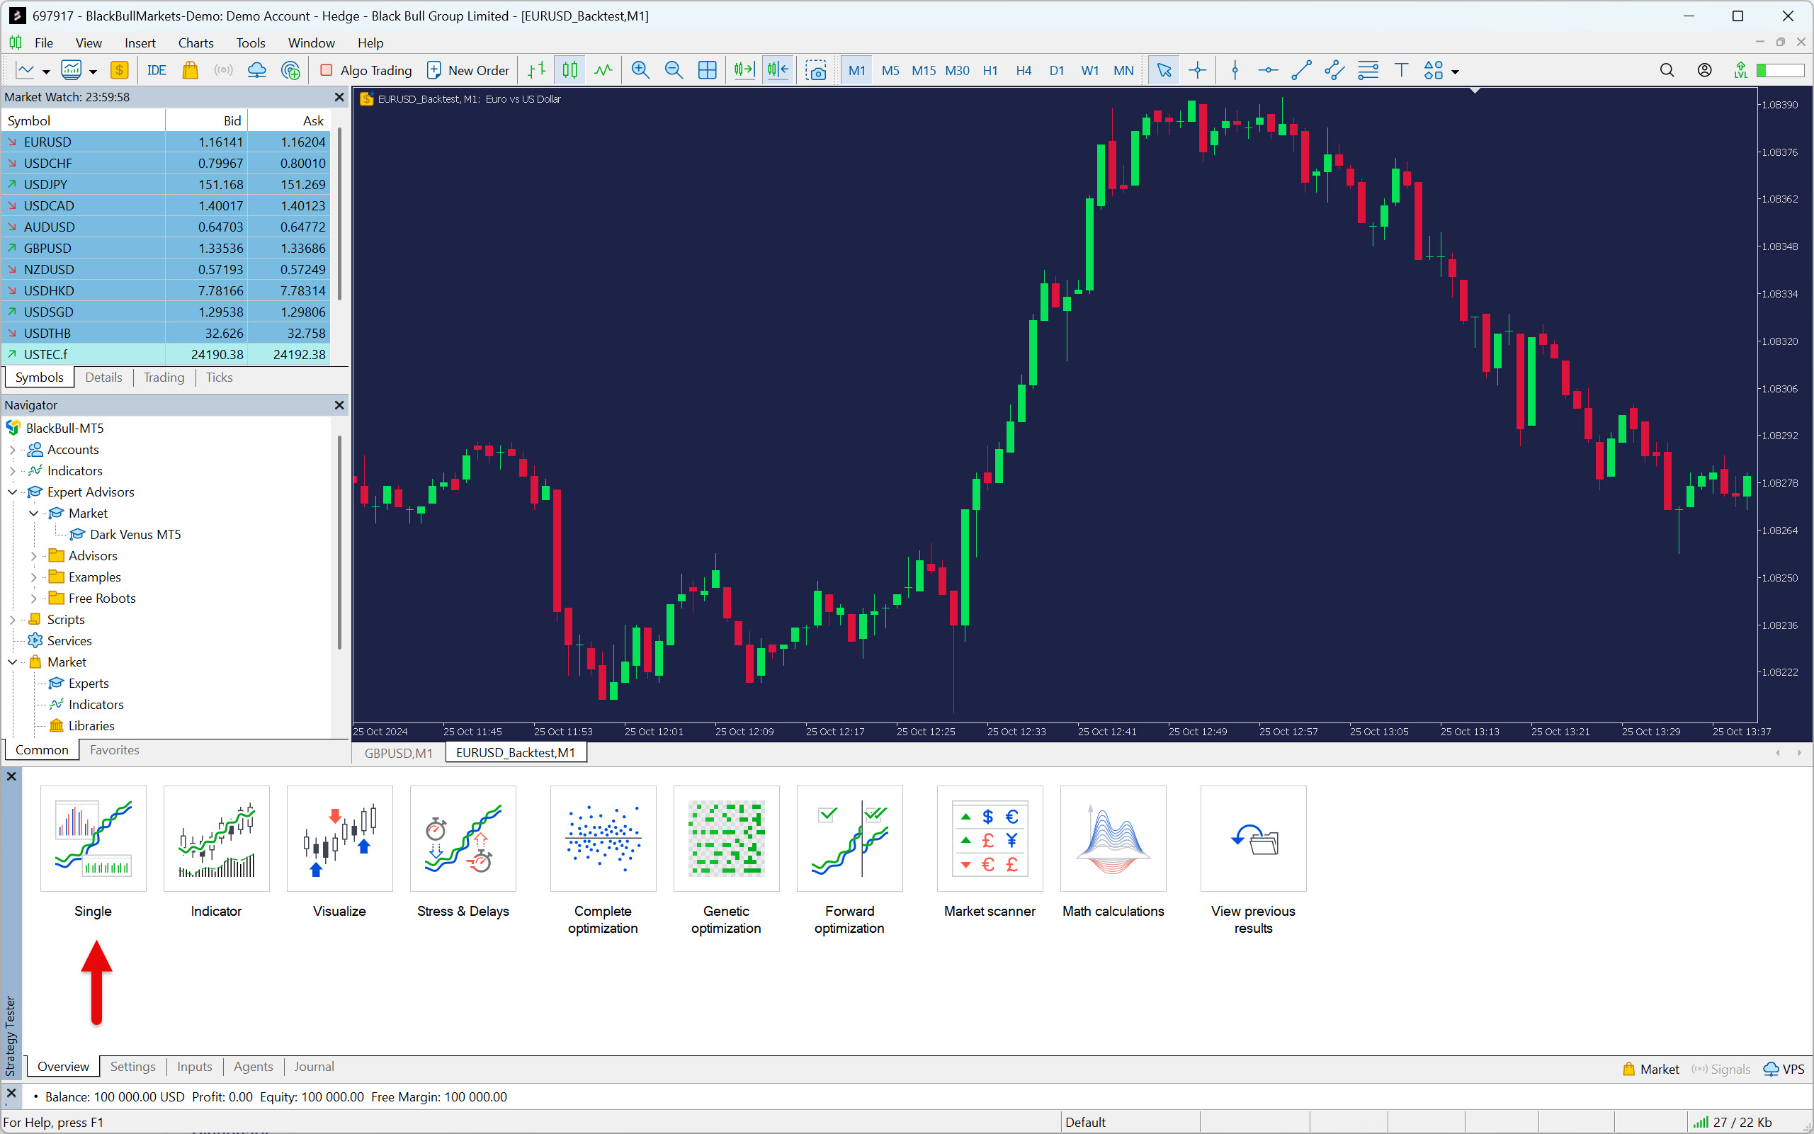The image size is (1814, 1134).
Task: Open the IDE MetaEditor button
Action: (x=156, y=71)
